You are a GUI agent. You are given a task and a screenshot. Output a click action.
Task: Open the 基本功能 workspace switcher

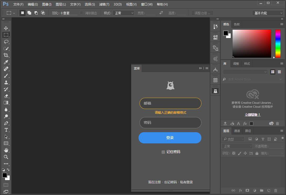coord(267,13)
